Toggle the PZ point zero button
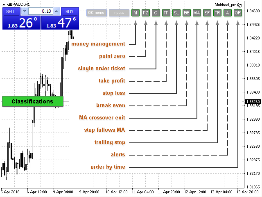 tap(146, 13)
